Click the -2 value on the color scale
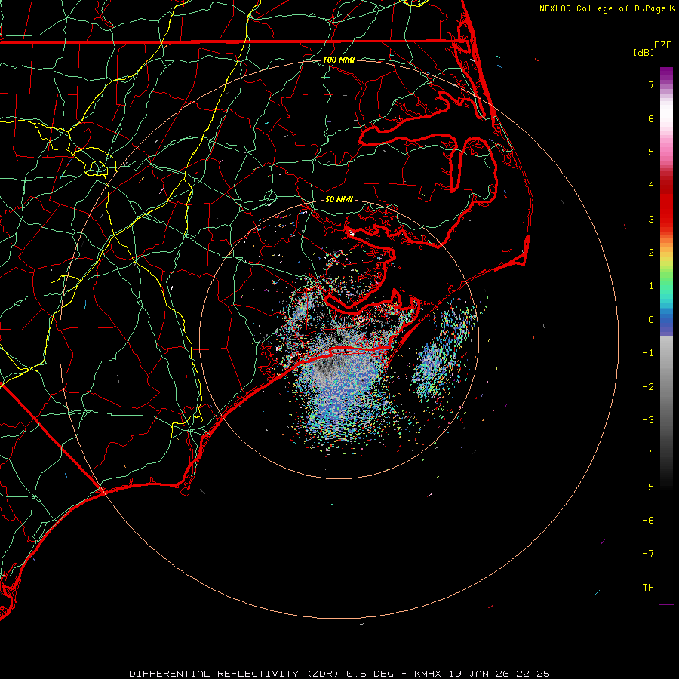Screen dimensions: 679x679 648,387
